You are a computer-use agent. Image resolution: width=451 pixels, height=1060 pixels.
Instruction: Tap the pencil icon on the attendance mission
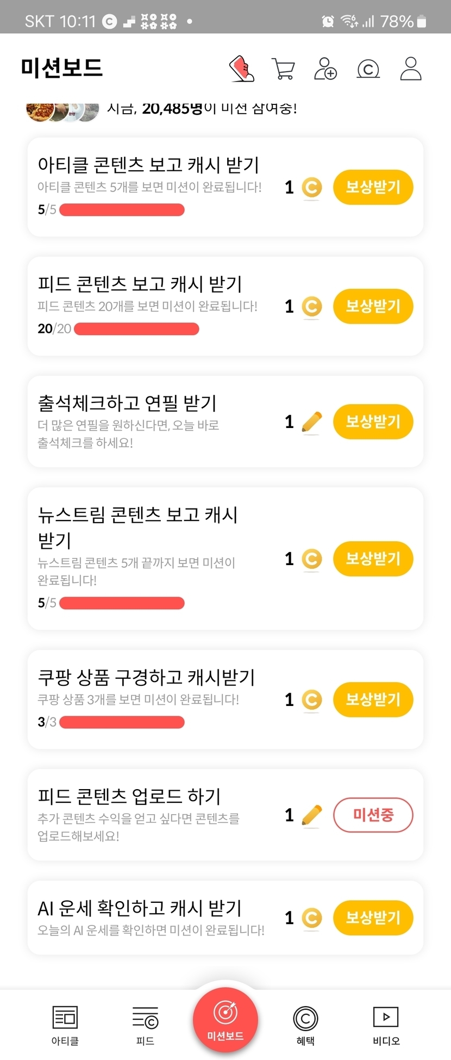click(311, 422)
